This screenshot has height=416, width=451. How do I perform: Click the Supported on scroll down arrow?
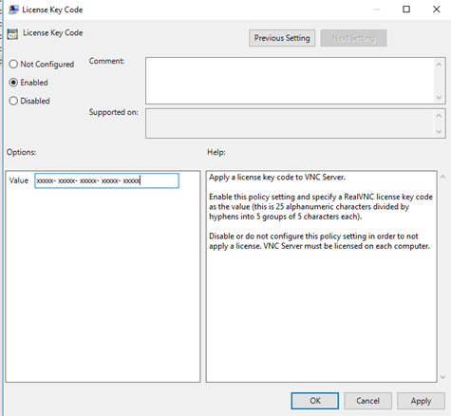(439, 131)
